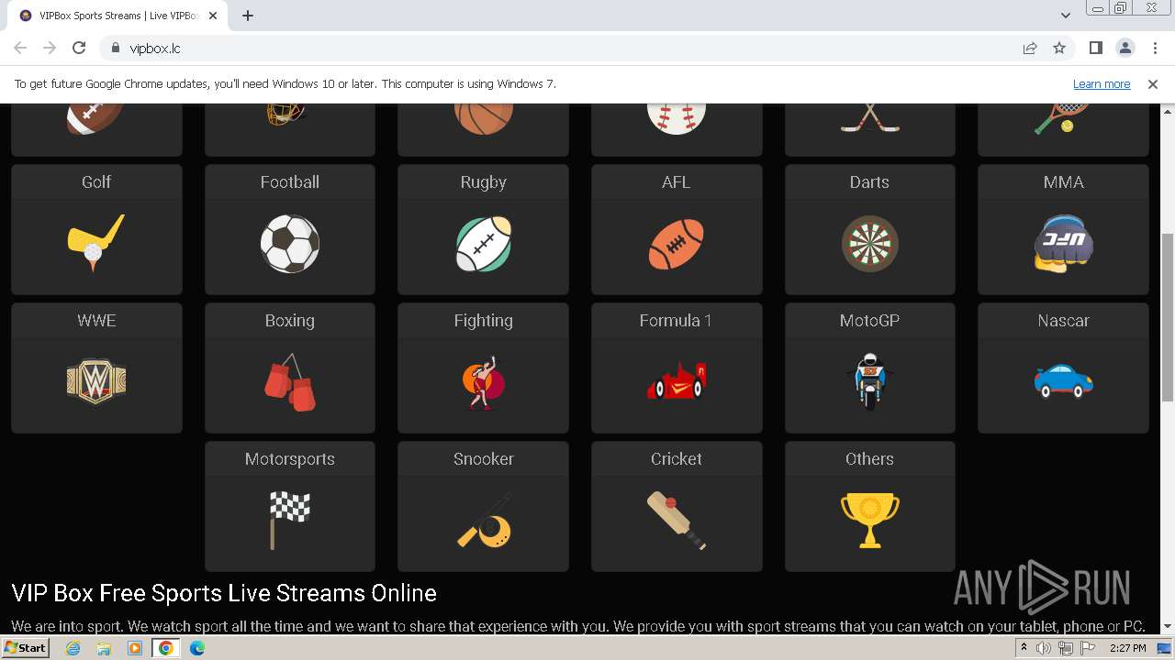Open the tennis racket icon card
The image size is (1175, 660).
click(x=1063, y=129)
